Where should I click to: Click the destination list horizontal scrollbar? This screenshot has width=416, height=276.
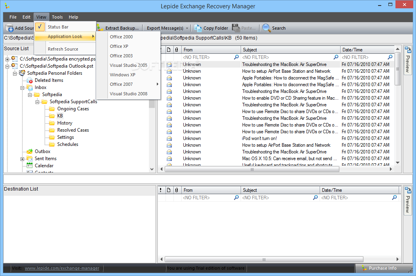(264, 259)
